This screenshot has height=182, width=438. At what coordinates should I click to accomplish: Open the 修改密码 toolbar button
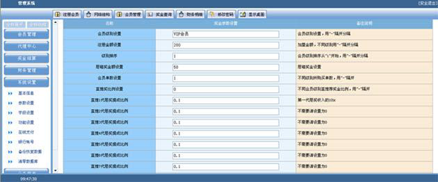[x=221, y=14]
